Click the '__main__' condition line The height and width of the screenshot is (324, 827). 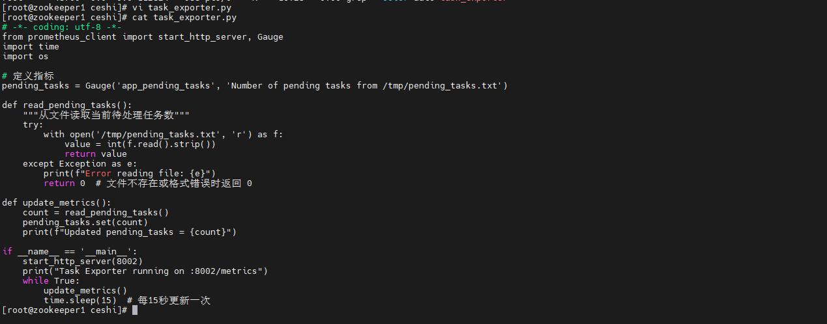pyautogui.click(x=70, y=251)
